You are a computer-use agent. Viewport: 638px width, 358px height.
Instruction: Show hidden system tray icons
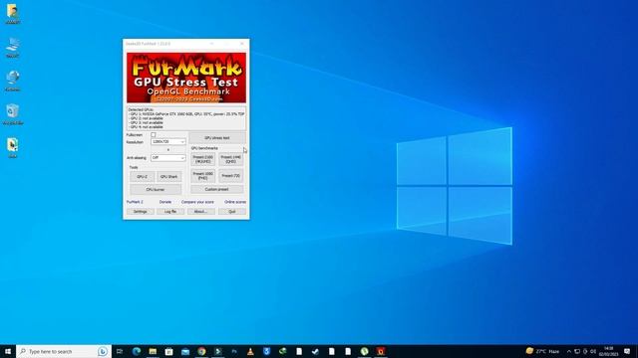tap(569, 351)
